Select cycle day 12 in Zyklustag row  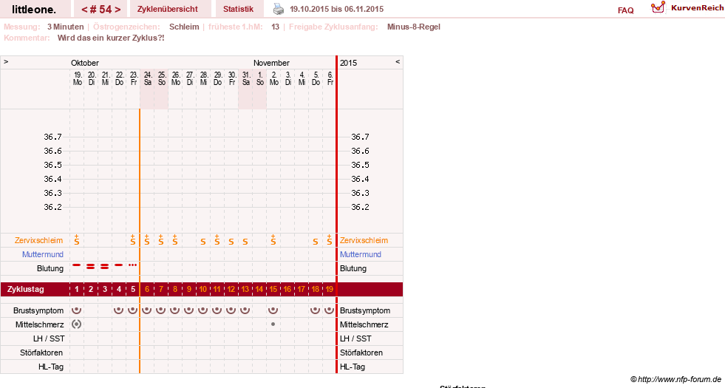click(x=231, y=289)
